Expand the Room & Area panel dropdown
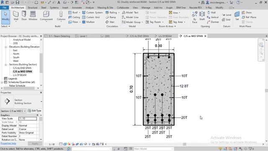268x151 pixels. (x=167, y=26)
